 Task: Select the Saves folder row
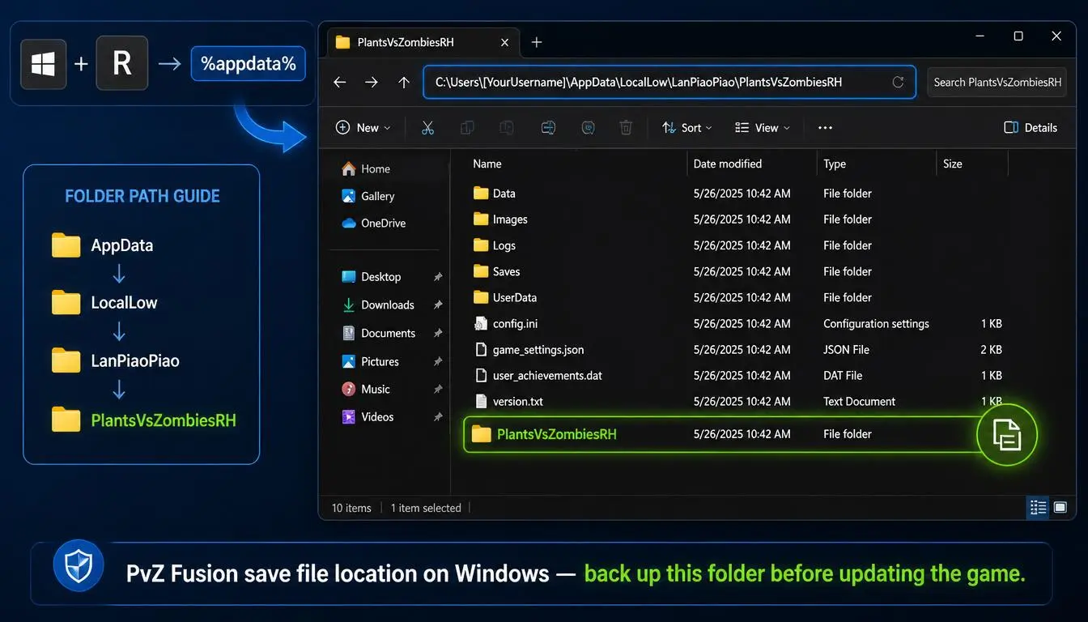click(737, 271)
